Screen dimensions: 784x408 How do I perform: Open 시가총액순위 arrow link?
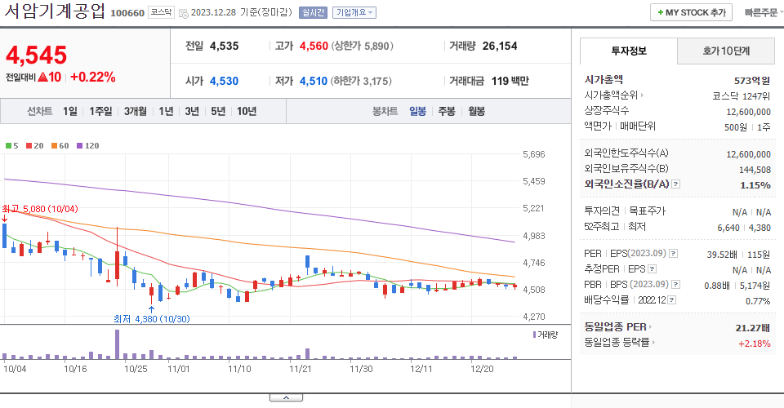pos(642,95)
